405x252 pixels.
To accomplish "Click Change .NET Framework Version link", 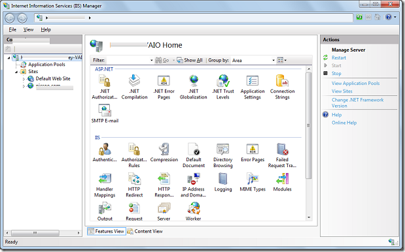I will (357, 102).
